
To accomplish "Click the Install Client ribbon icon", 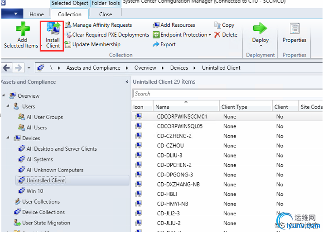I will click(x=53, y=31).
